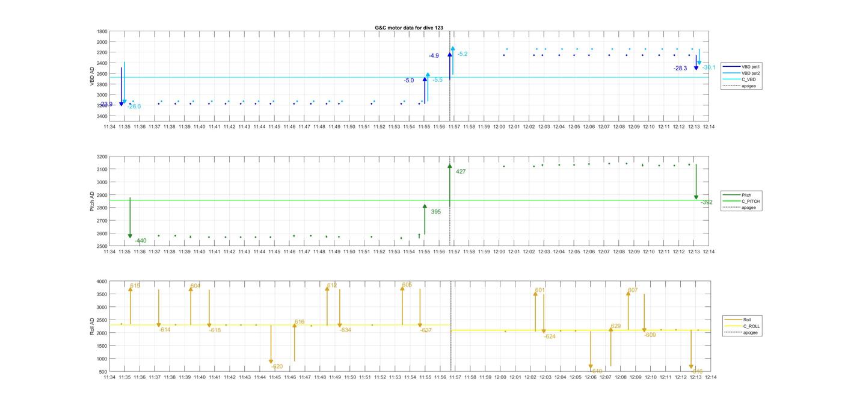
Task: Click the chart title "G&C motor data for dive 123"
Action: click(x=409, y=28)
